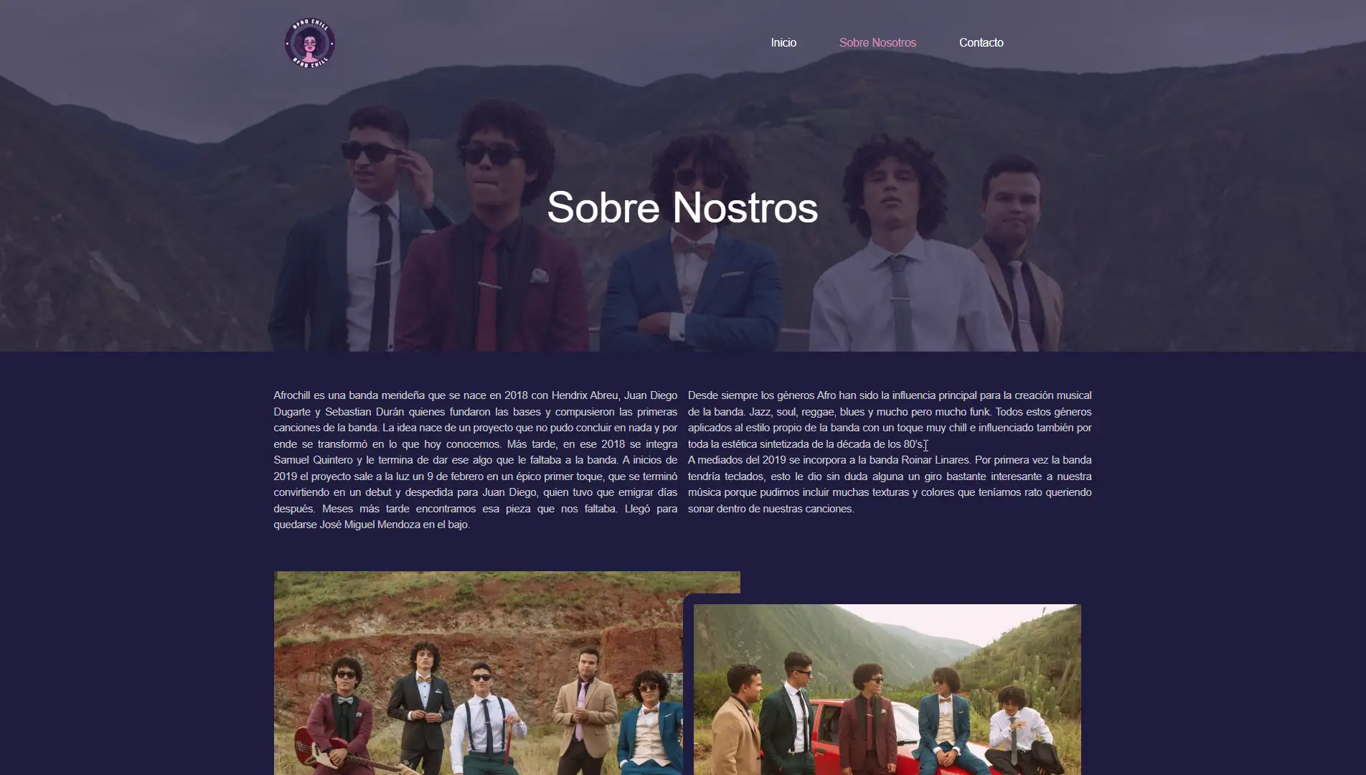Click the large 'Sobre Nostros' heading
This screenshot has width=1366, height=775.
coord(682,207)
